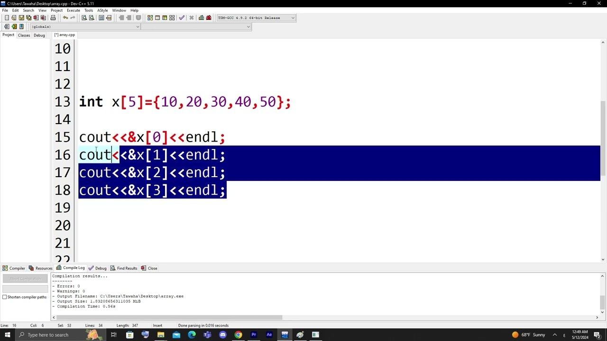The image size is (607, 341).
Task: Open the Window menu
Action: (x=119, y=10)
